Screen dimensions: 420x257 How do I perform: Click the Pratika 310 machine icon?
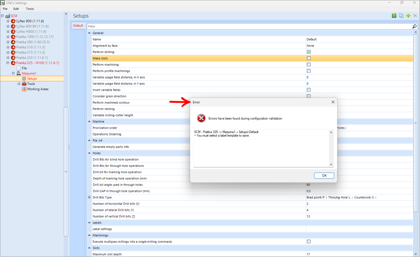[13, 47]
